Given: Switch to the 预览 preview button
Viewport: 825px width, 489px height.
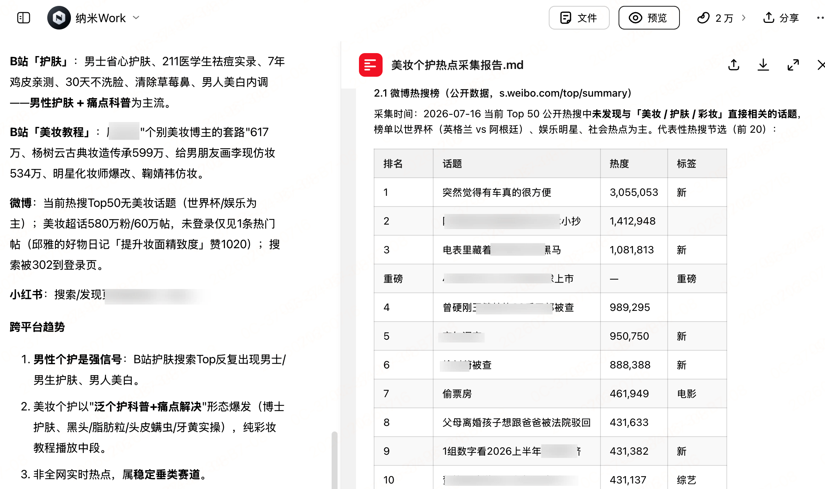Looking at the screenshot, I should (649, 18).
